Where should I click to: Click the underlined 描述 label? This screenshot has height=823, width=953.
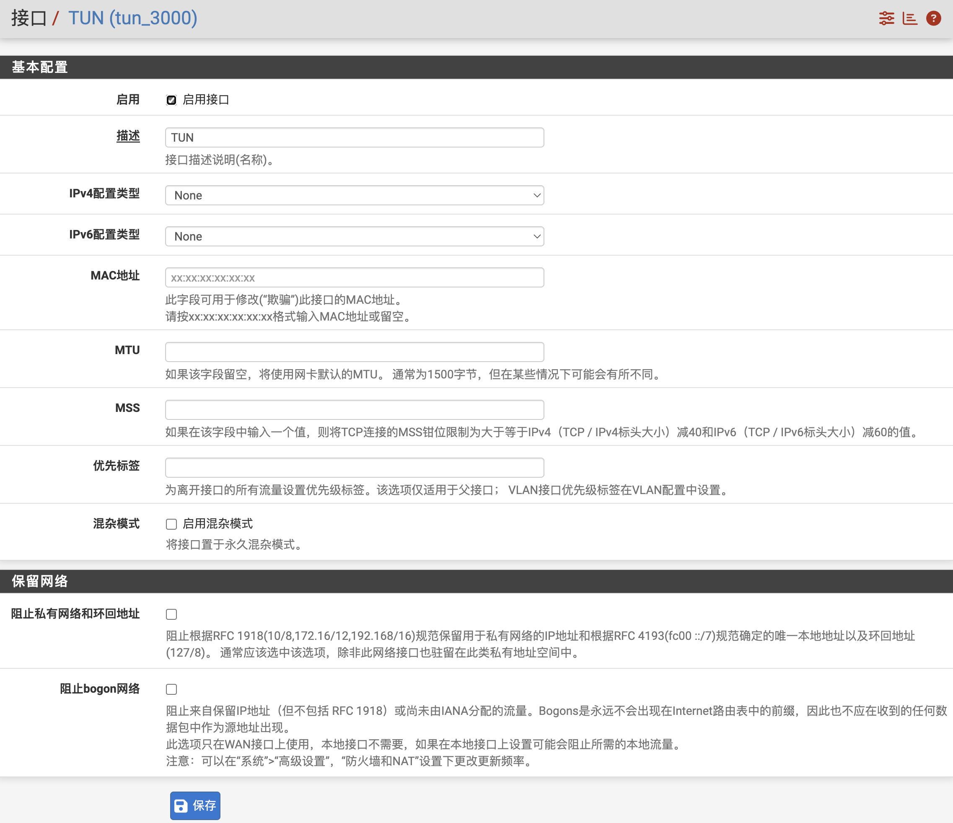(x=128, y=136)
